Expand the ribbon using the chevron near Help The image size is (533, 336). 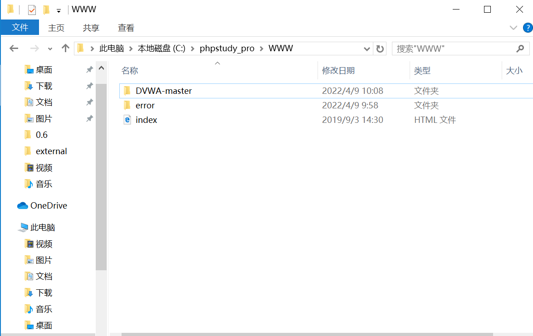click(513, 28)
